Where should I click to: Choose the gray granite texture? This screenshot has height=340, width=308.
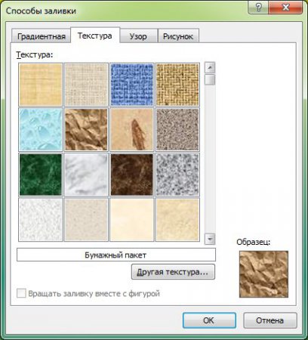(x=177, y=175)
